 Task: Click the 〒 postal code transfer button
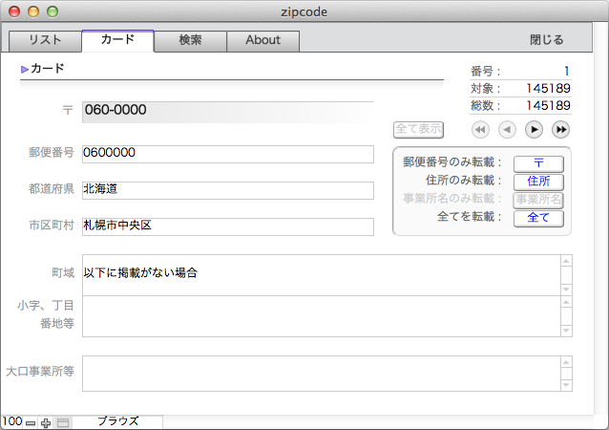pyautogui.click(x=537, y=162)
